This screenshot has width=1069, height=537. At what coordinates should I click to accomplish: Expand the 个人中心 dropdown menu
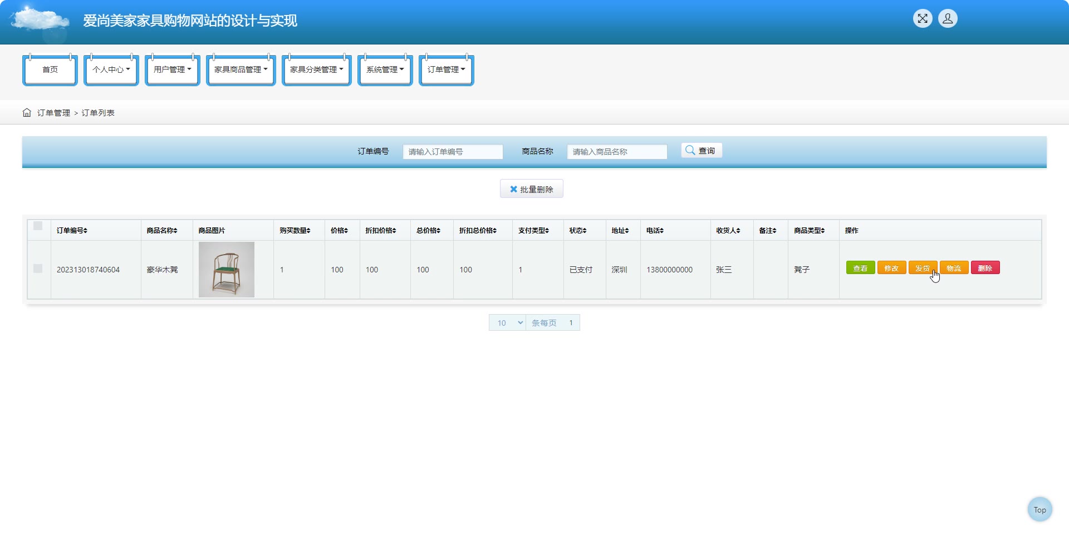point(111,69)
